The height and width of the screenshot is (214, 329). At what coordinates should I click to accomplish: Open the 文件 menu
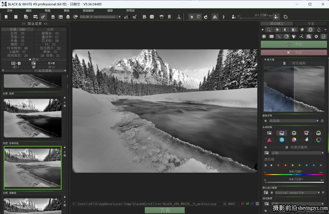(x=10, y=11)
